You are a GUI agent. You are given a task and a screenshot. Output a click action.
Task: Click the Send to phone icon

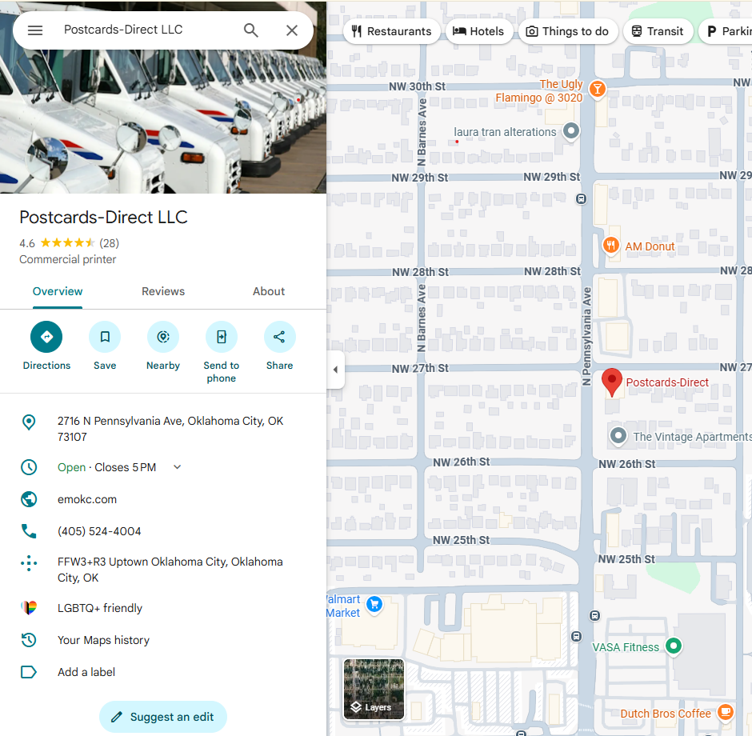pos(221,337)
